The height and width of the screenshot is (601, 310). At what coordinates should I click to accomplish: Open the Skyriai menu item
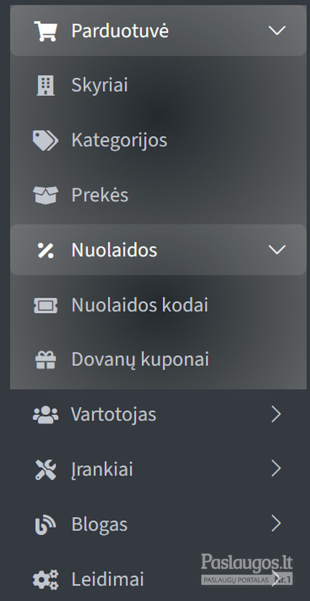click(x=158, y=85)
